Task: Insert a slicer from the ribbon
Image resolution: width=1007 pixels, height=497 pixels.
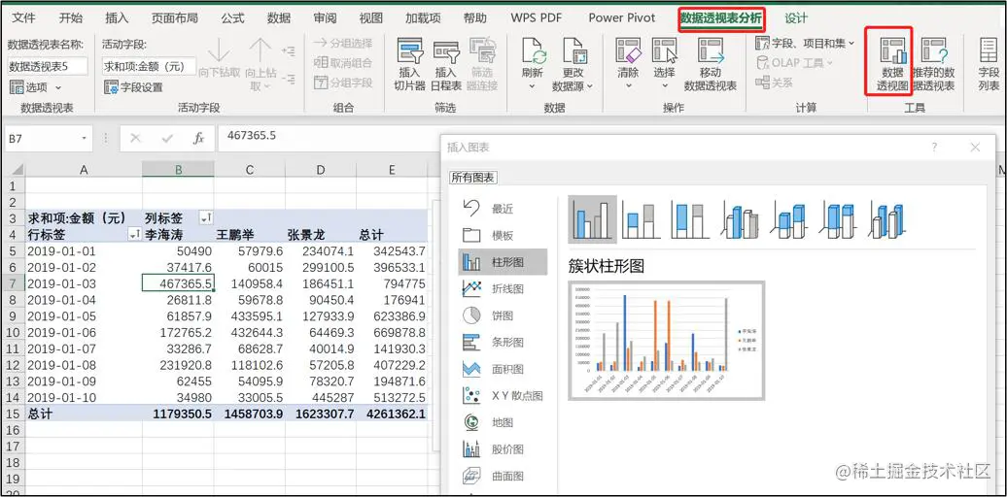Action: (x=409, y=64)
